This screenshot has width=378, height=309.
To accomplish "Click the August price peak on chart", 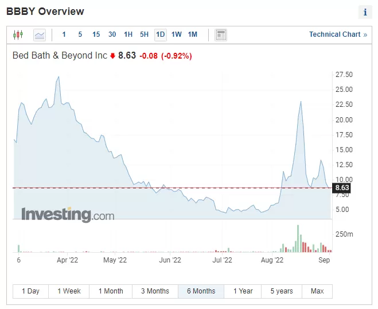I will [x=301, y=102].
